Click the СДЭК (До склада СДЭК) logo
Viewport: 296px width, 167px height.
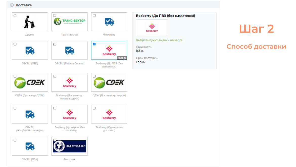tap(30, 82)
